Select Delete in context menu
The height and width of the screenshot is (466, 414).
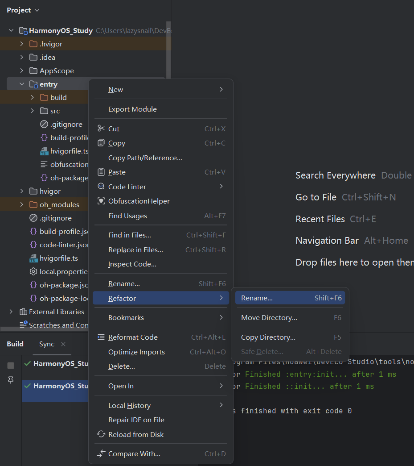point(160,366)
